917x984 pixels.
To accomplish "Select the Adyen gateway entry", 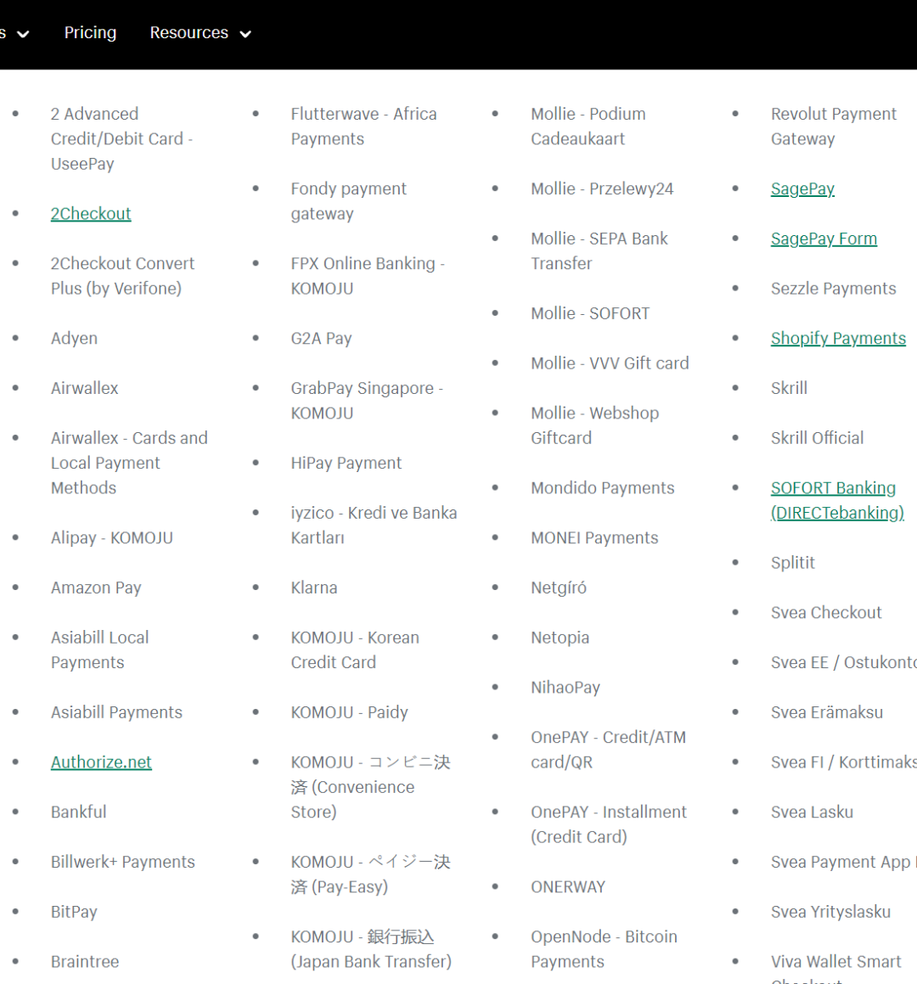I will pos(74,339).
